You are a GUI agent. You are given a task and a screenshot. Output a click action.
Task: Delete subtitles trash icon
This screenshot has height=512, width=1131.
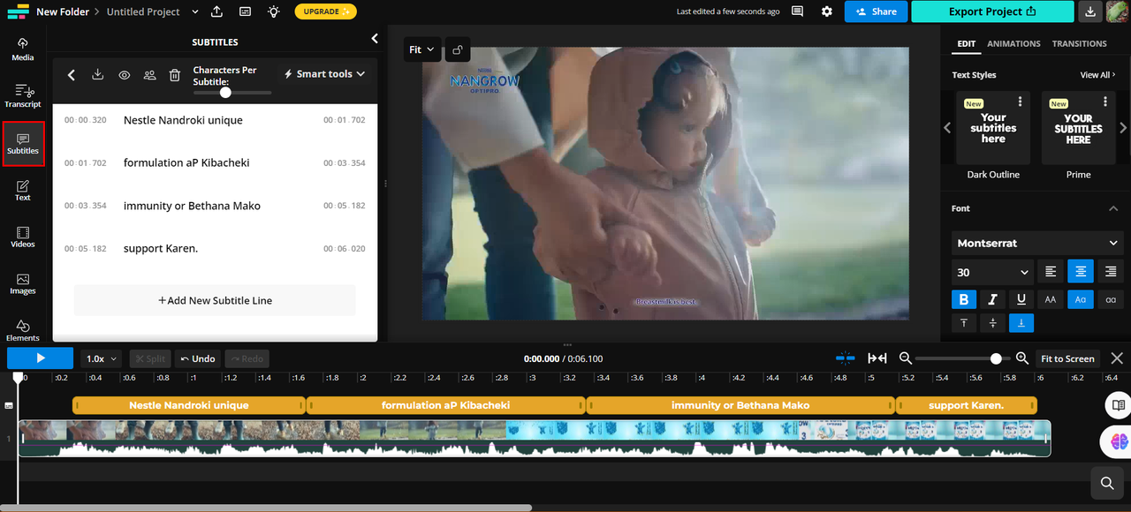coord(175,75)
